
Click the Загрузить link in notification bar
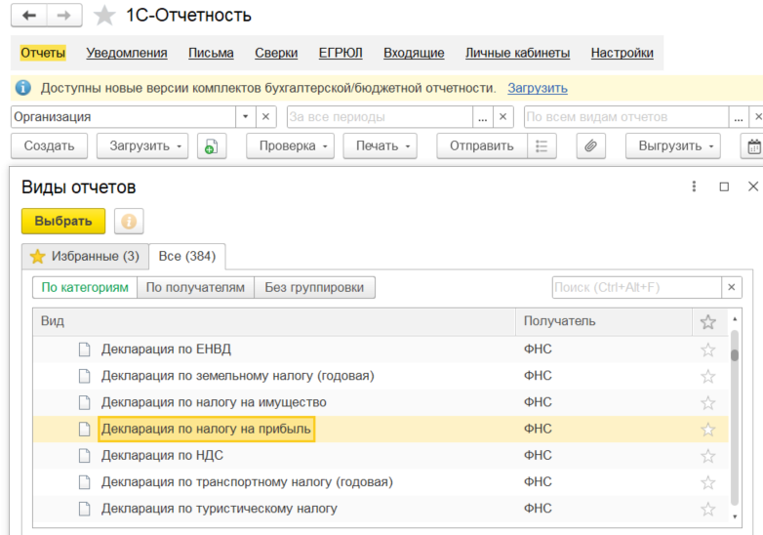538,88
